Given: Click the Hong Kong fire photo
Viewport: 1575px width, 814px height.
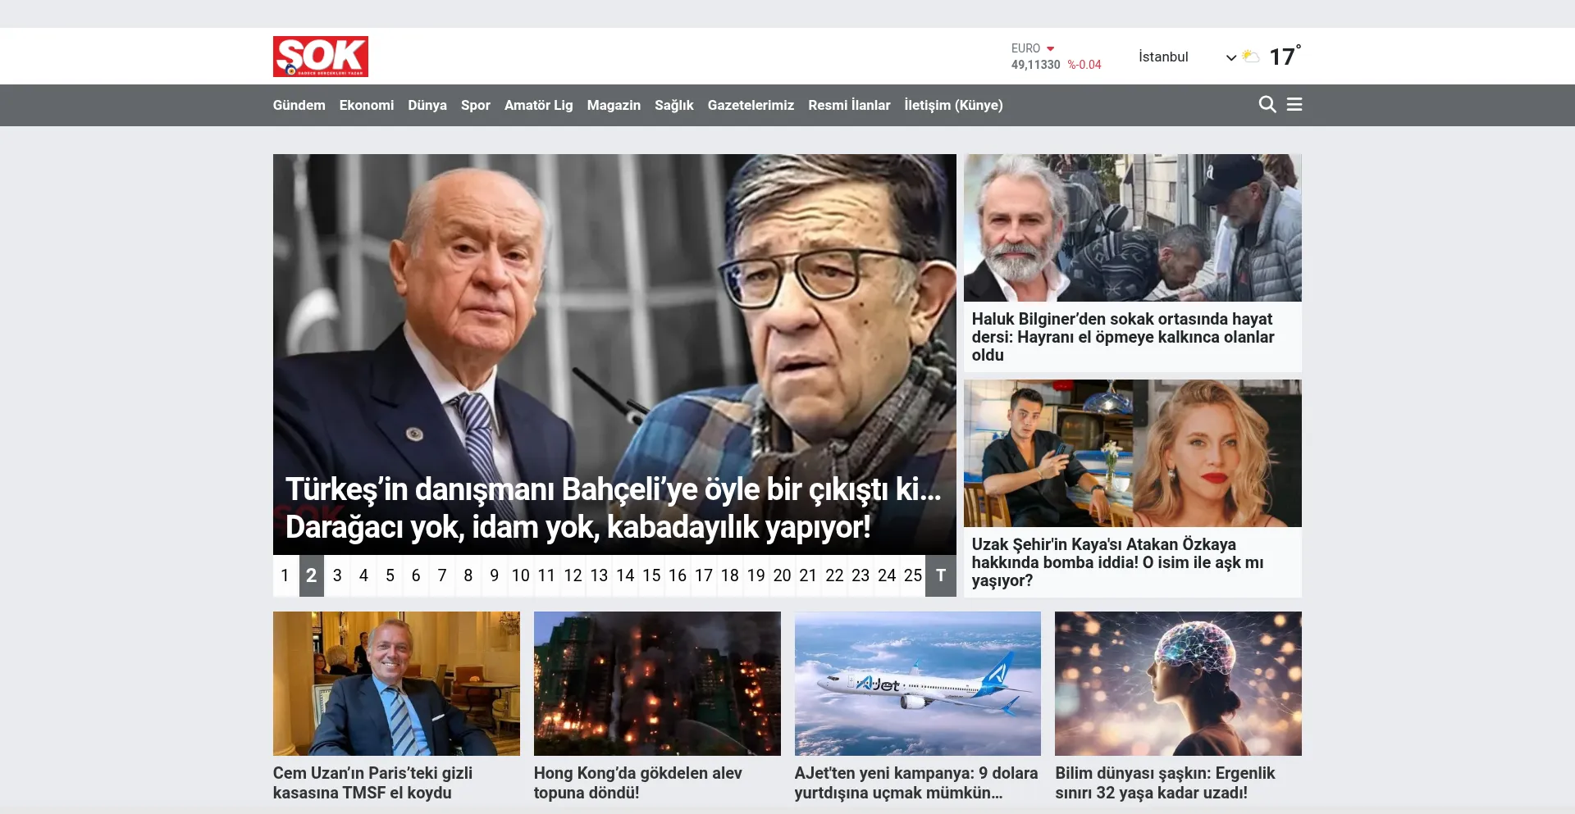Looking at the screenshot, I should pyautogui.click(x=656, y=683).
